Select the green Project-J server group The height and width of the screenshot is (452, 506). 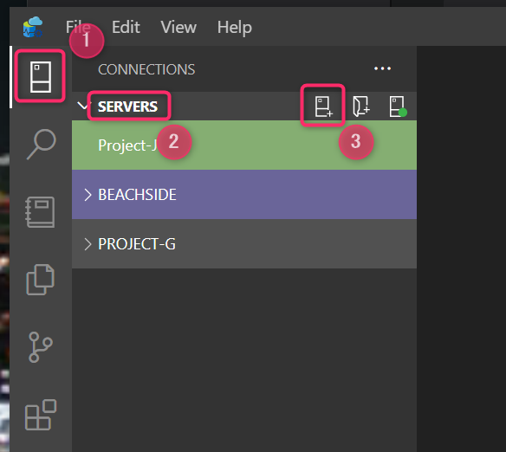coord(244,145)
